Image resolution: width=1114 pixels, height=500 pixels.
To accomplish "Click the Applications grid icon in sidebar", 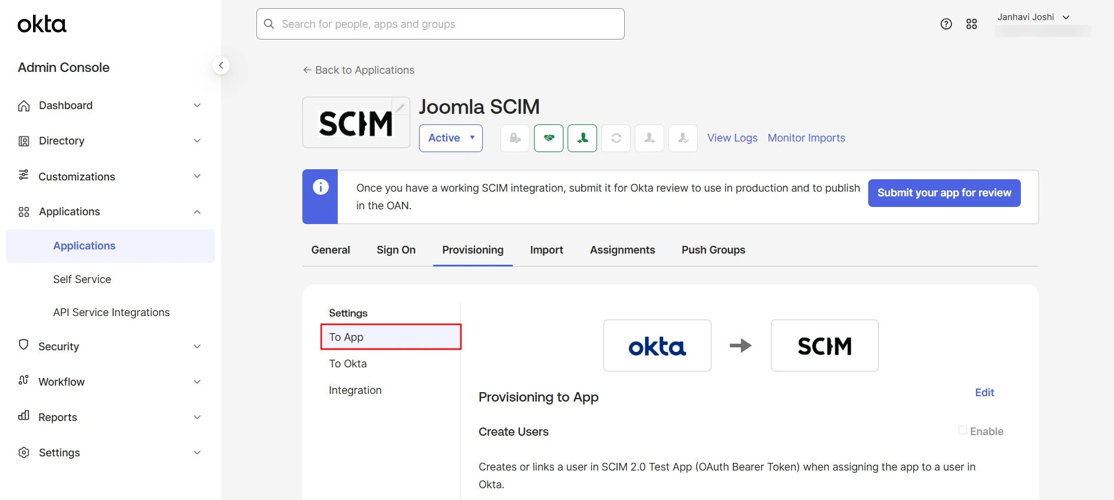I will coord(24,212).
